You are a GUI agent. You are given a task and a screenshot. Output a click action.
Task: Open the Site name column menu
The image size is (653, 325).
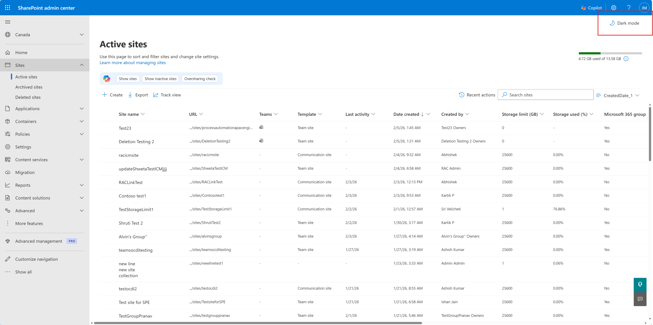132,114
